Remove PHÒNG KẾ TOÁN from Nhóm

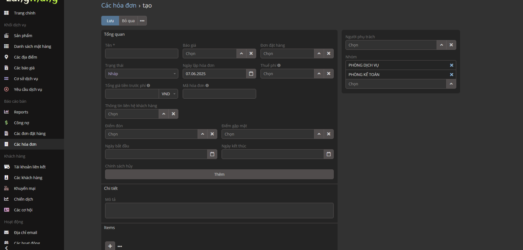(451, 75)
